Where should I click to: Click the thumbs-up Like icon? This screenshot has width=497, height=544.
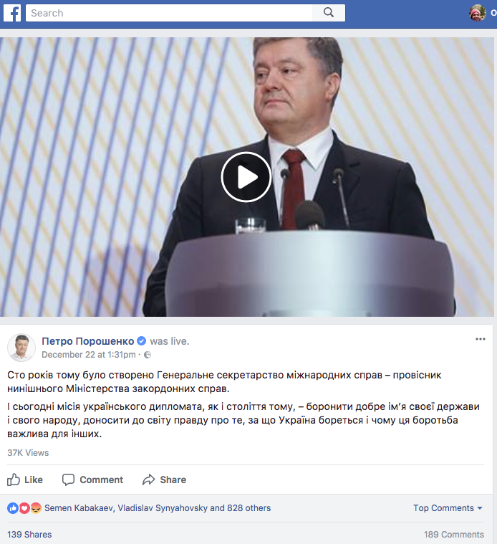[14, 479]
